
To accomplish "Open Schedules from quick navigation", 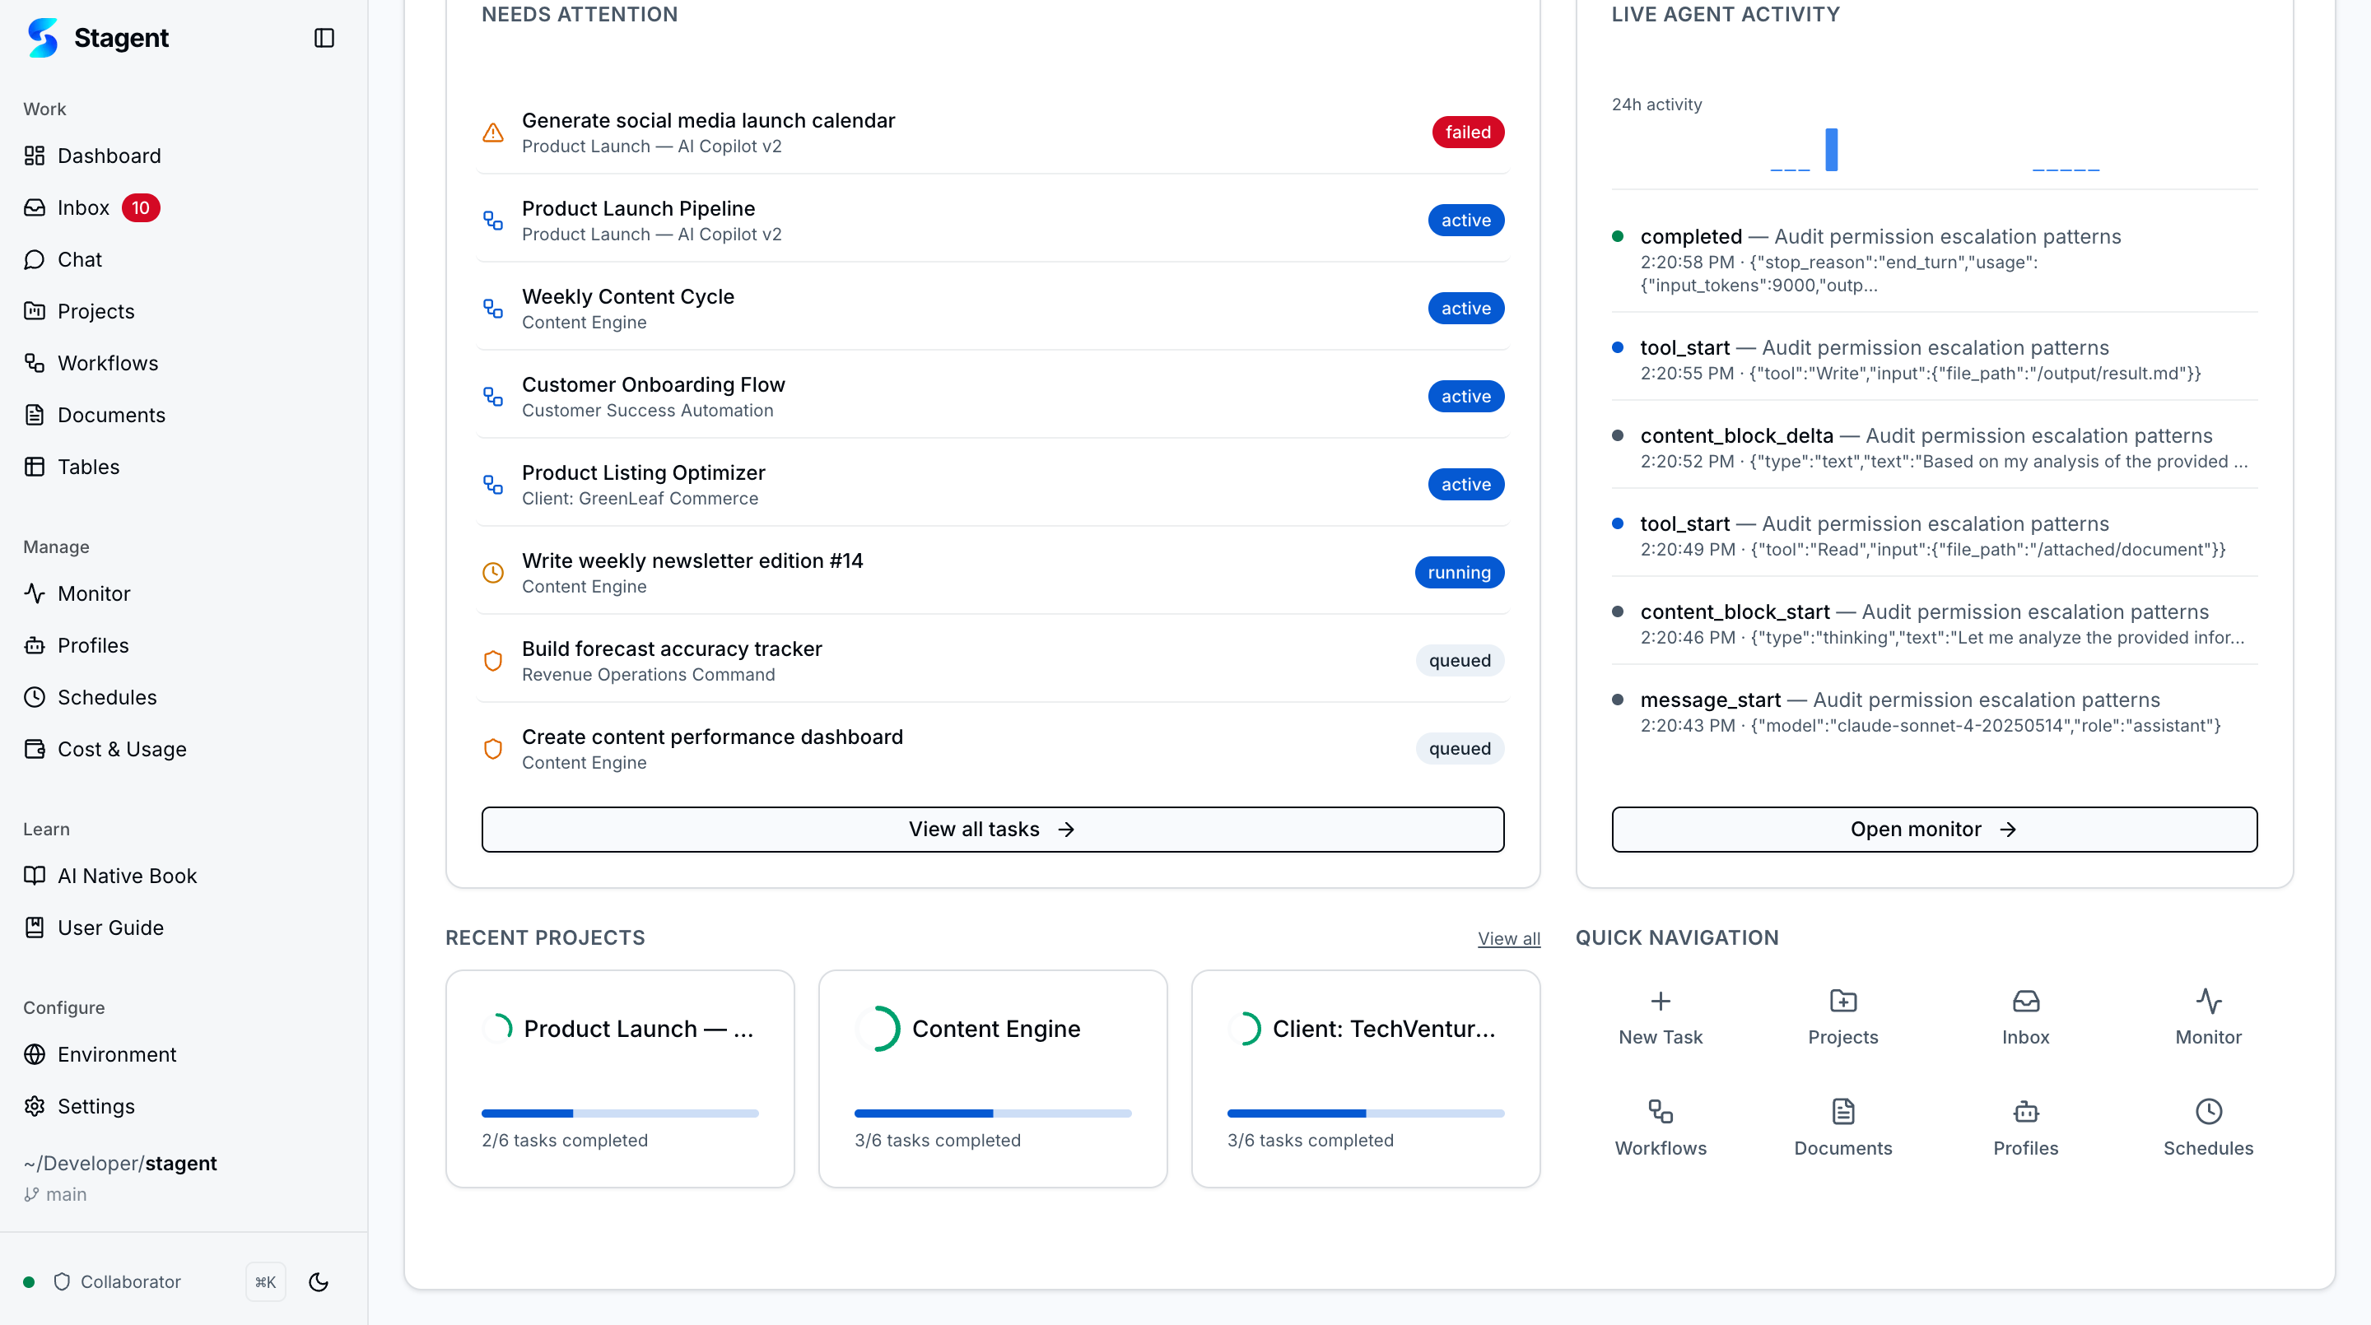I will (x=2207, y=1127).
